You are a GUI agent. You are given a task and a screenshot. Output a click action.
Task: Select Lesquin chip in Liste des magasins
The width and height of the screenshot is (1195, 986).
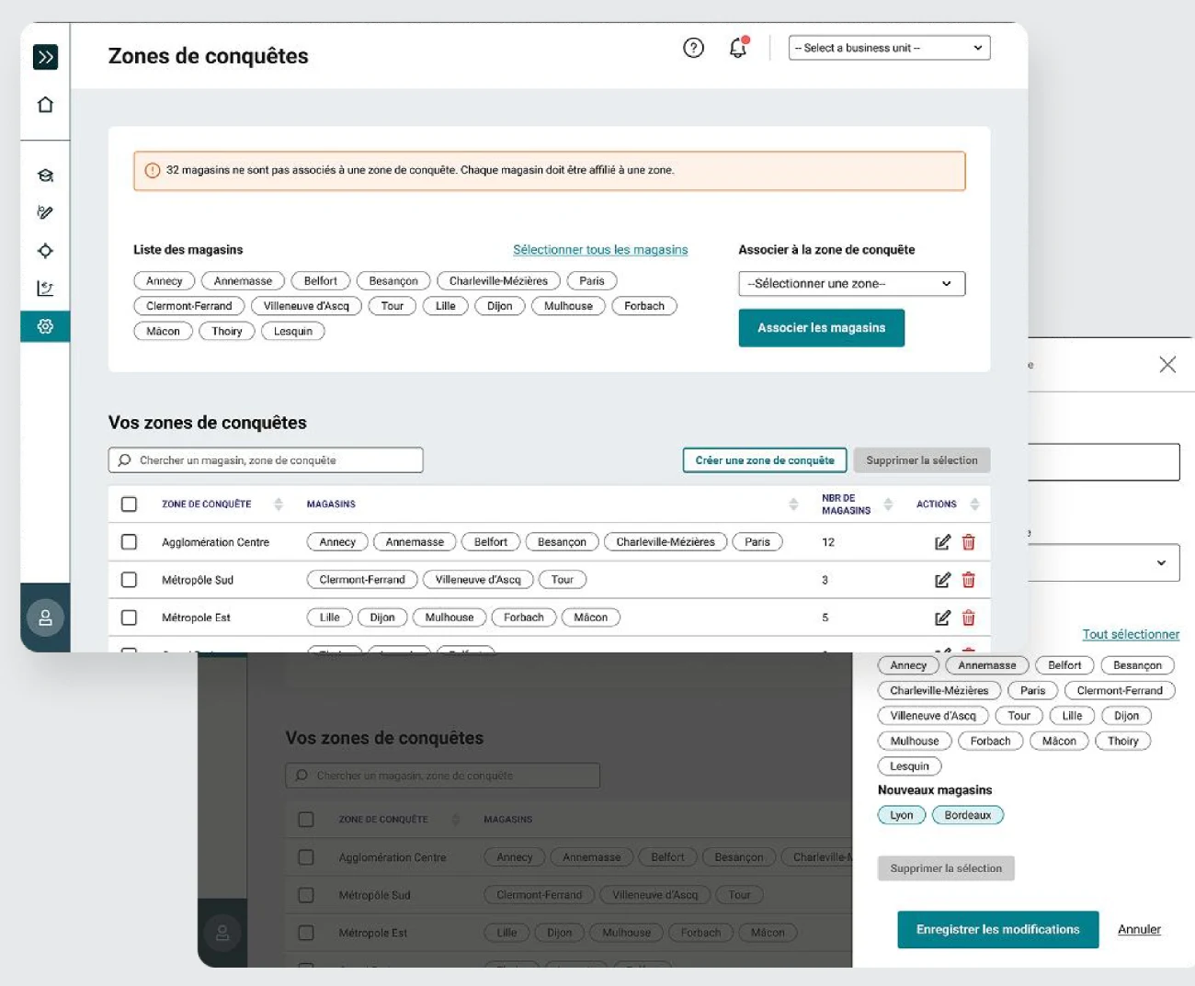[293, 332]
